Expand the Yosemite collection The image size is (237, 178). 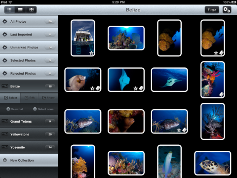tap(29, 147)
